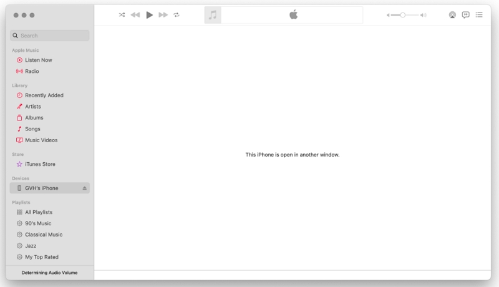Click the Store section header
Screen dimensions: 499x287
pos(18,154)
